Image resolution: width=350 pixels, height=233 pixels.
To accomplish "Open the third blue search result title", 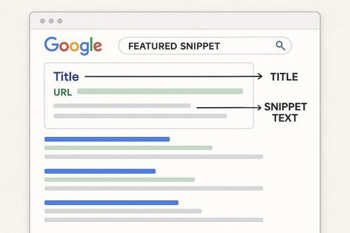I will [111, 203].
